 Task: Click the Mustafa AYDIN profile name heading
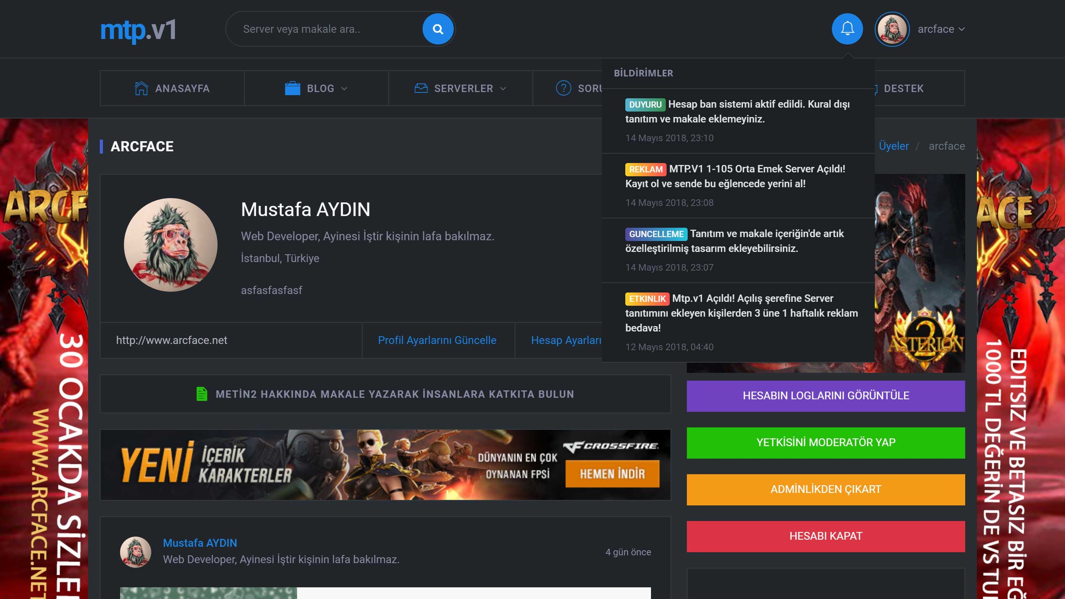tap(305, 209)
